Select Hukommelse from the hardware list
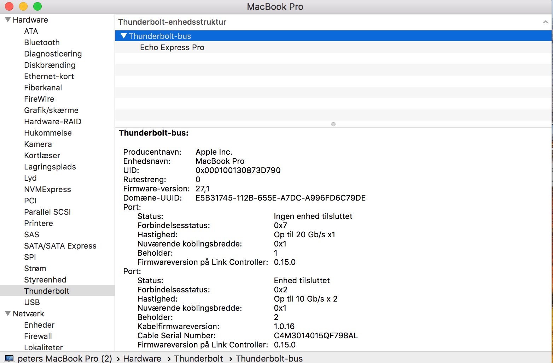553x363 pixels. tap(48, 133)
